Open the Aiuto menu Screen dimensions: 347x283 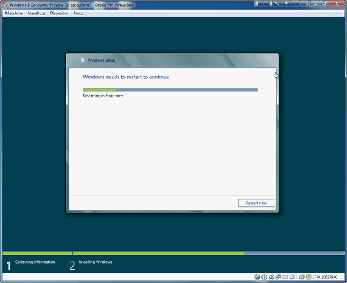point(78,13)
